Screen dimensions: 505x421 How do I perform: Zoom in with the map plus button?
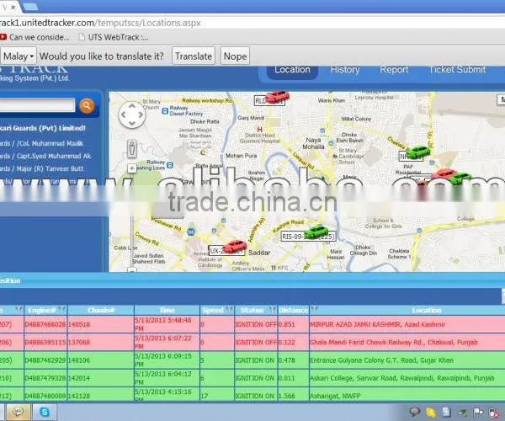(x=132, y=168)
